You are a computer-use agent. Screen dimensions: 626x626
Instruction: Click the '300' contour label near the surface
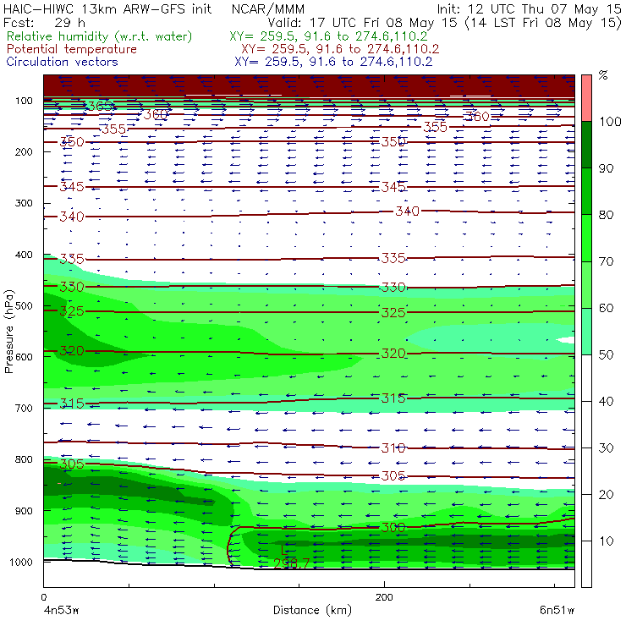[393, 527]
